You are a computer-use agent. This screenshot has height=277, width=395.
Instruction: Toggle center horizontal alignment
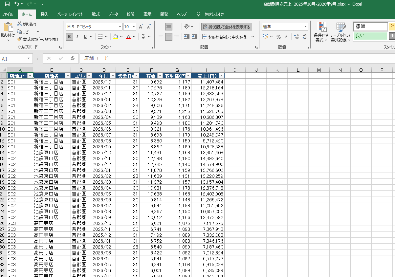(169, 37)
